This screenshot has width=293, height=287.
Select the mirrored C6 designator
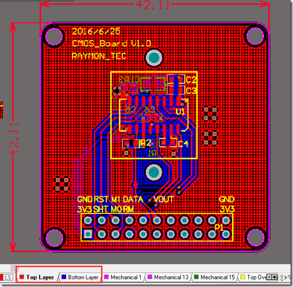point(150,110)
